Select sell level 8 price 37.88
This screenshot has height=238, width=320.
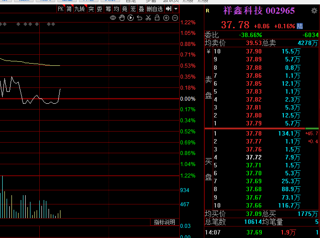254,68
